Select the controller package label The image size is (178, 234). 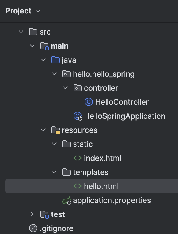coord(101,88)
